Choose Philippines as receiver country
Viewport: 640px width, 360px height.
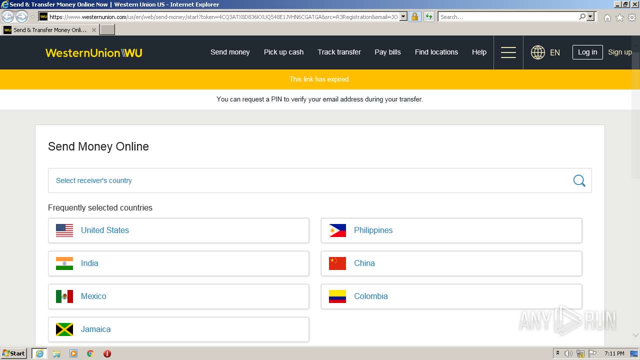tap(451, 230)
